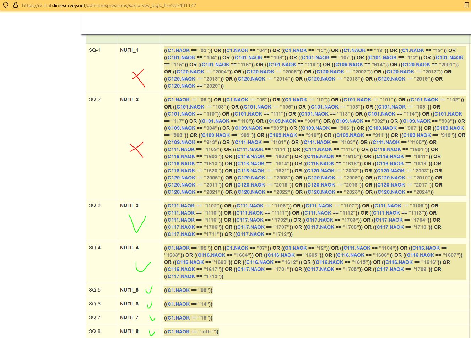Toggle reader view icon in address bar
Image resolution: width=471 pixels, height=338 pixels.
click(x=466, y=5)
